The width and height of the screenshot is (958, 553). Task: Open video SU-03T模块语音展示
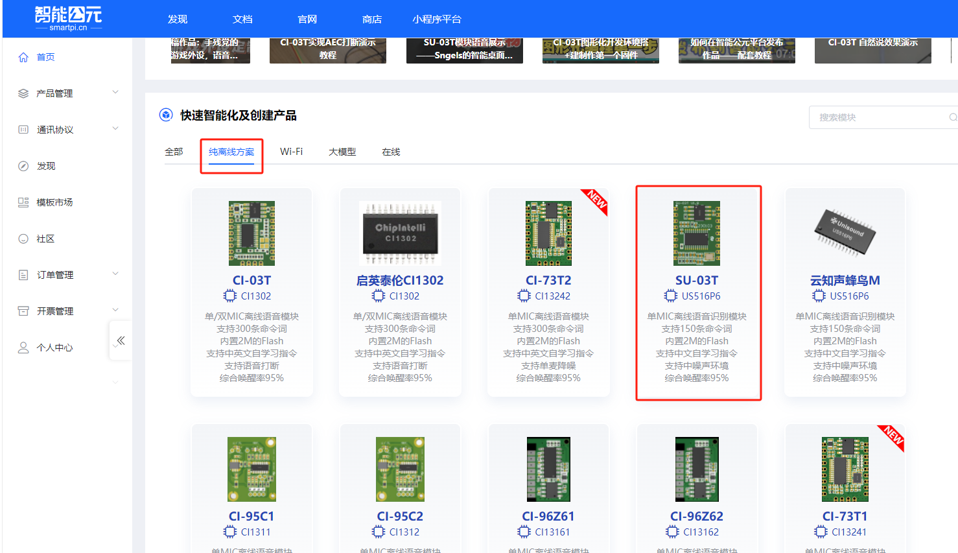(464, 50)
